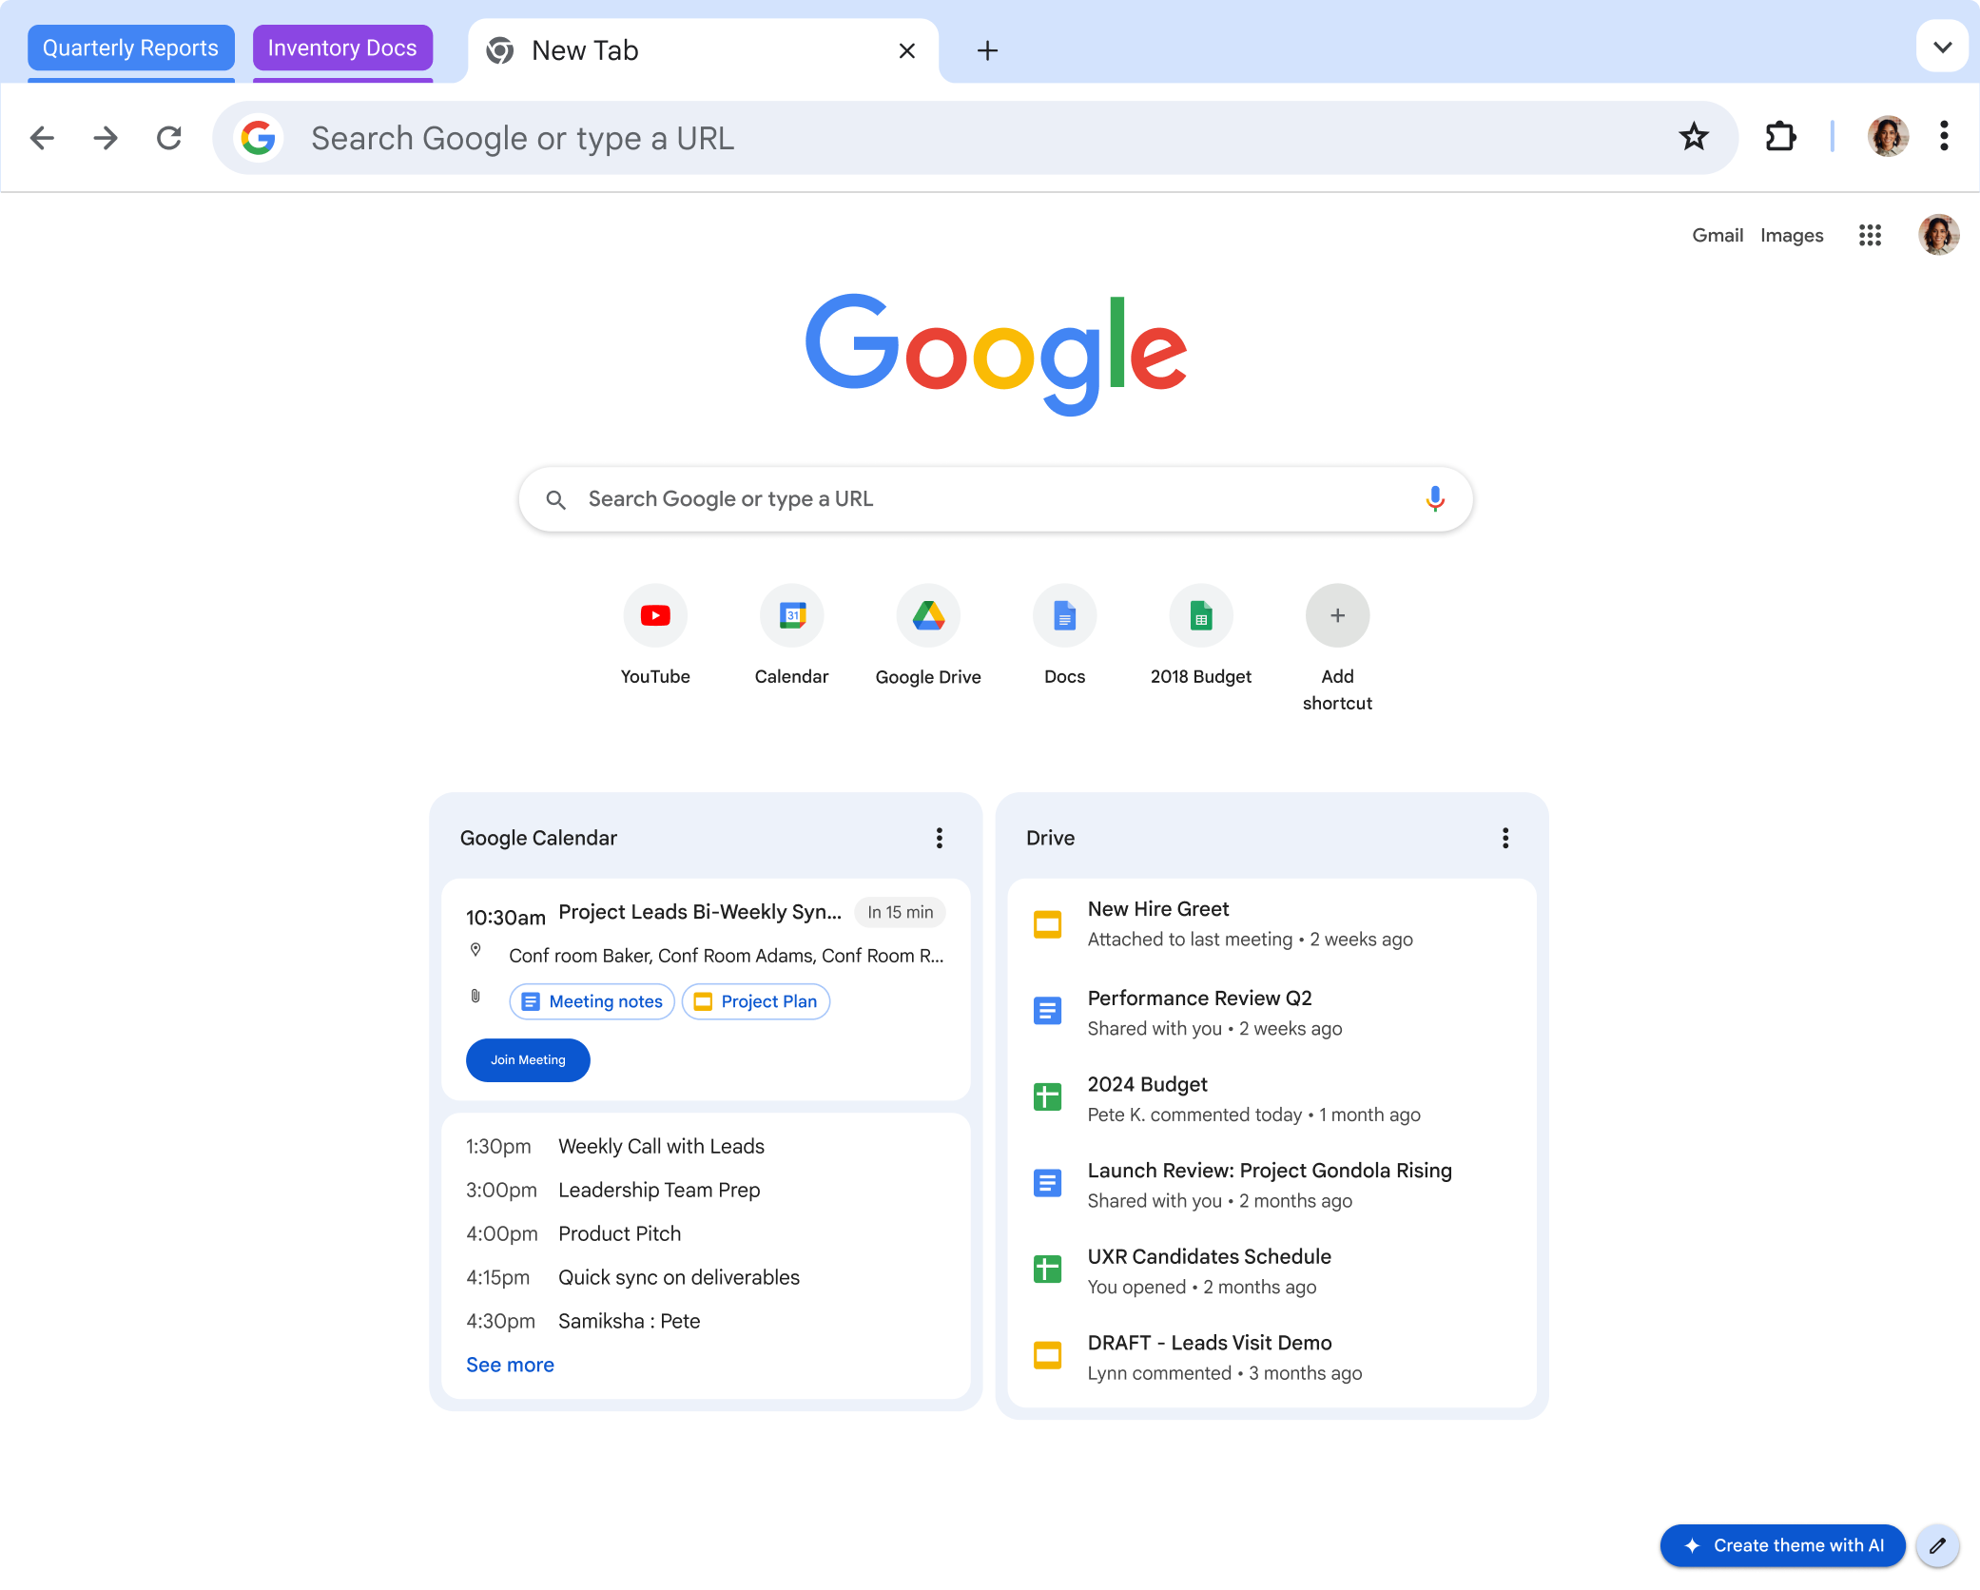Click the Meeting notes attachment button

(x=591, y=1001)
